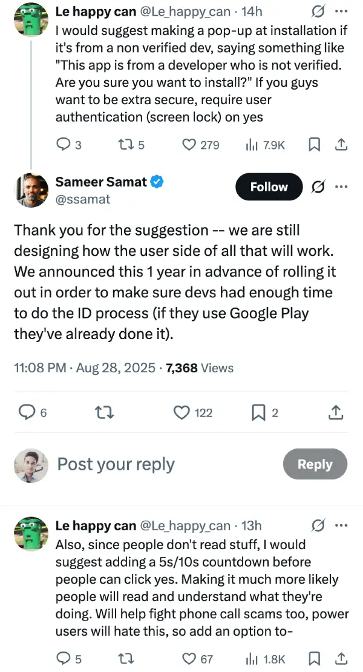Open more options on the 13h reply
This screenshot has height=672, width=363.
(x=341, y=525)
